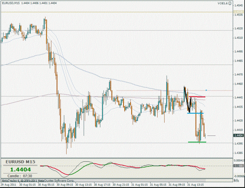
Task: Click the 1.4410 price axis label
Action: [x=238, y=130]
